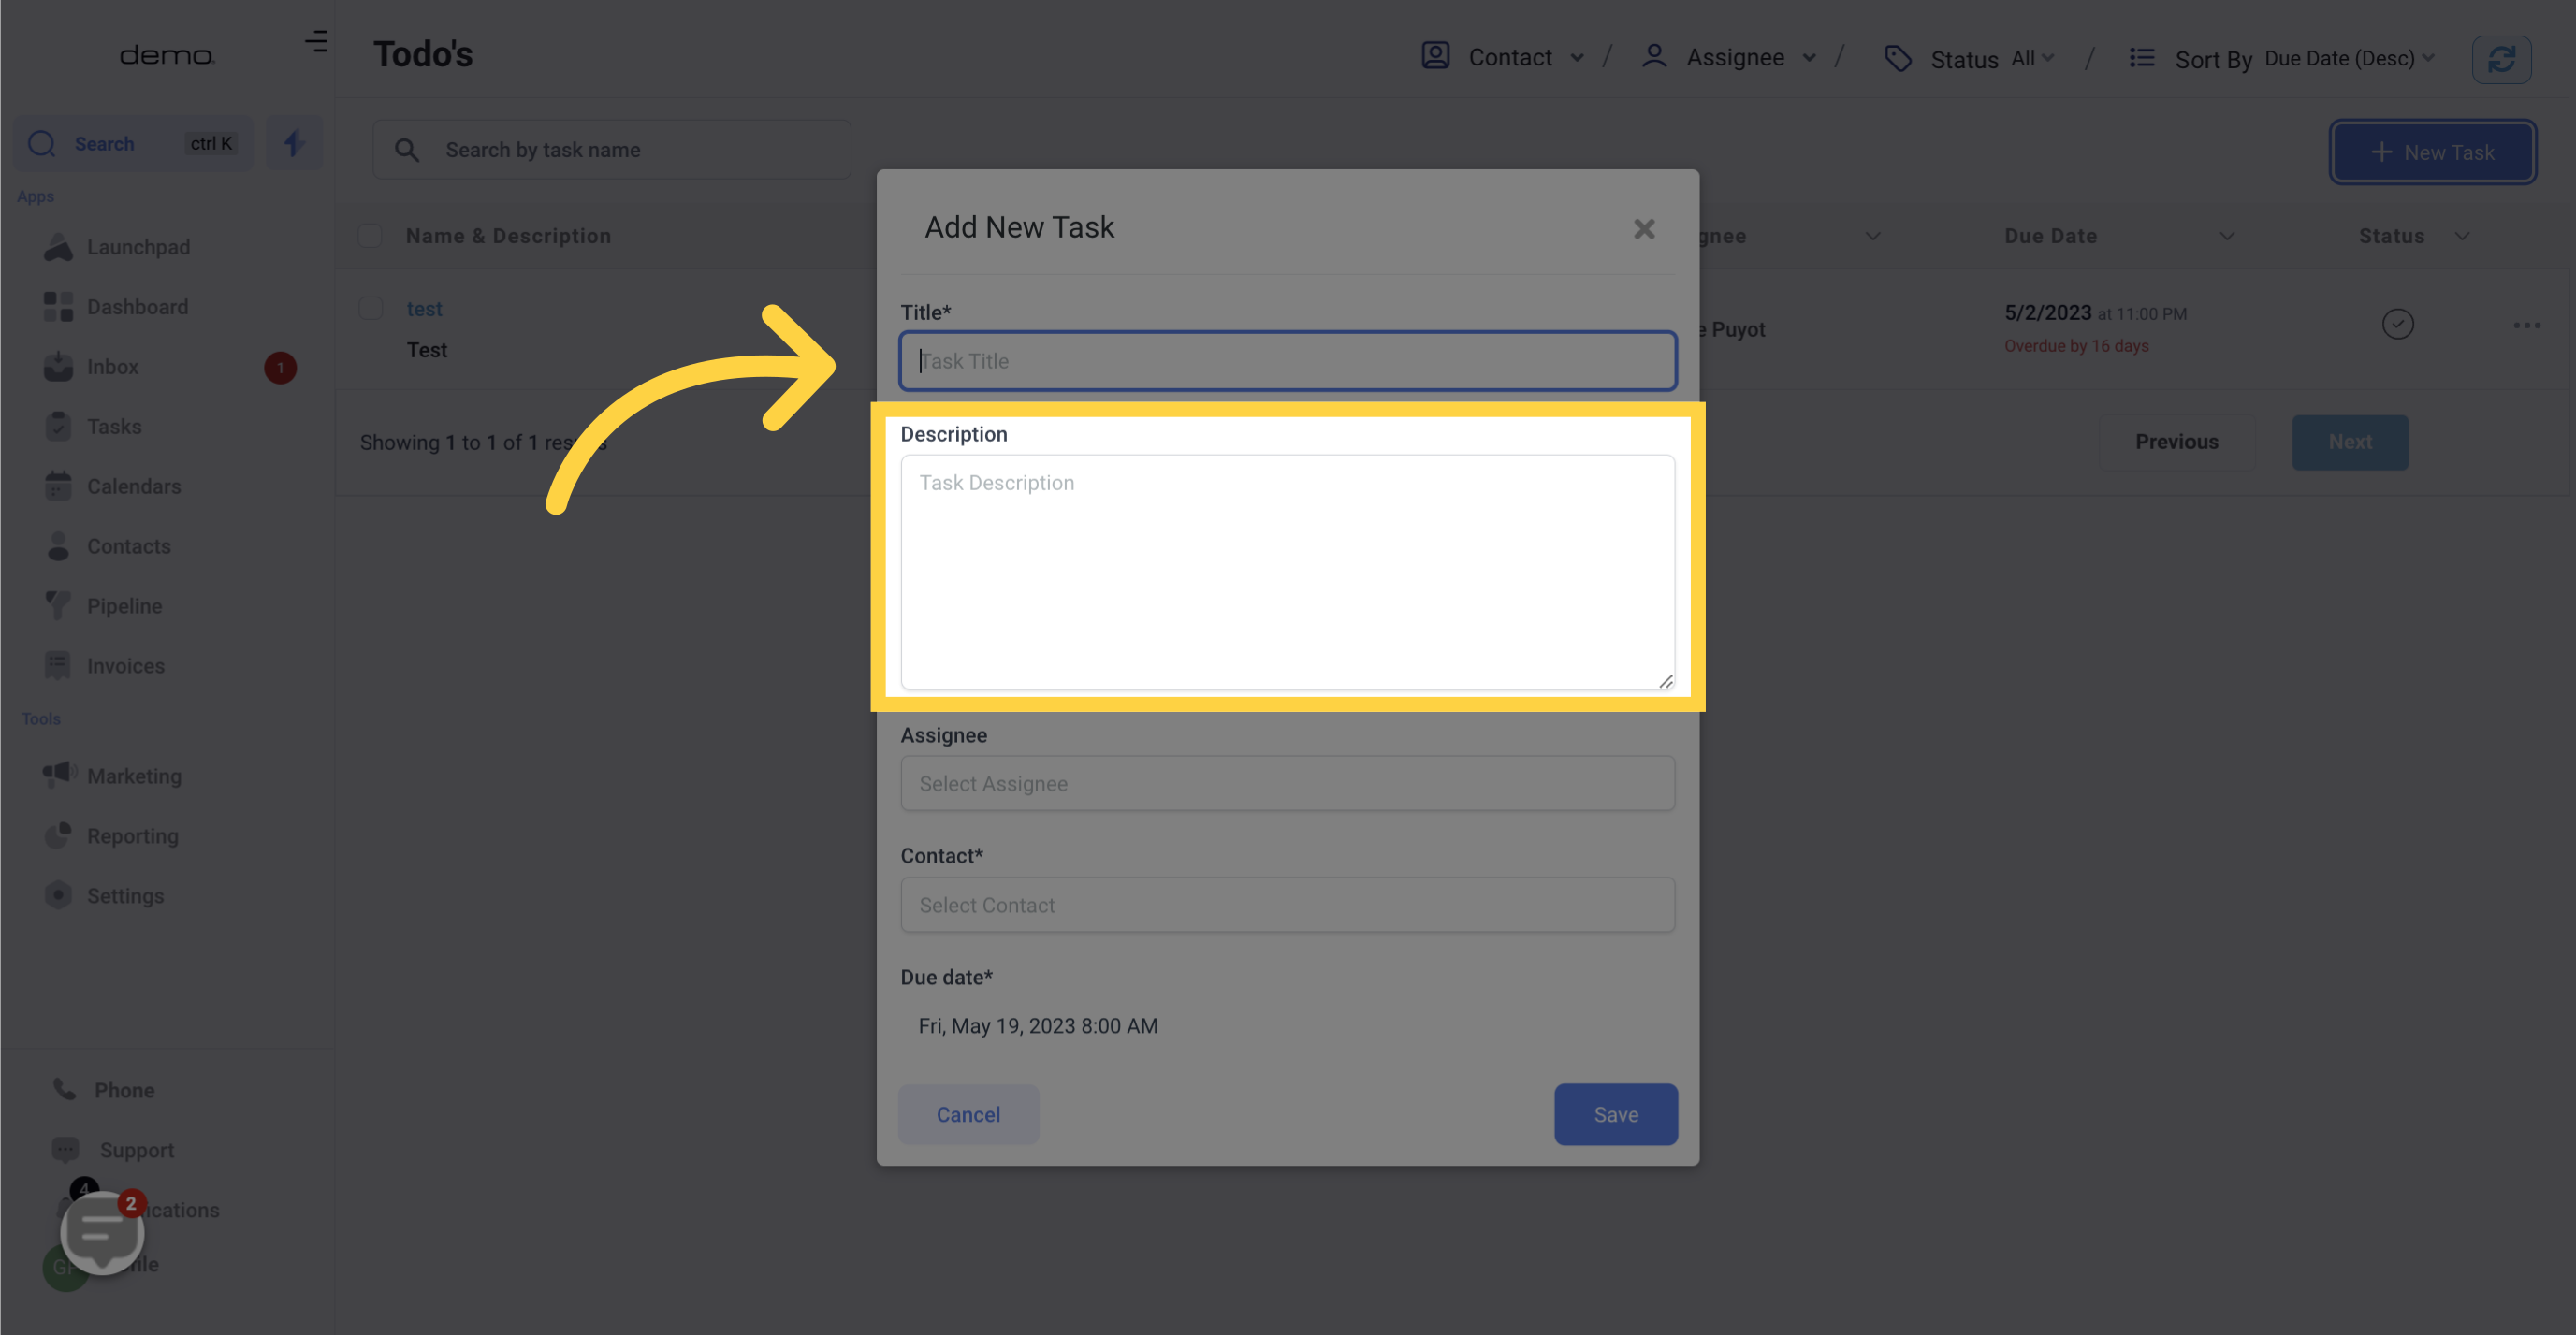
Task: Click the Sort By list icon
Action: 2142,58
